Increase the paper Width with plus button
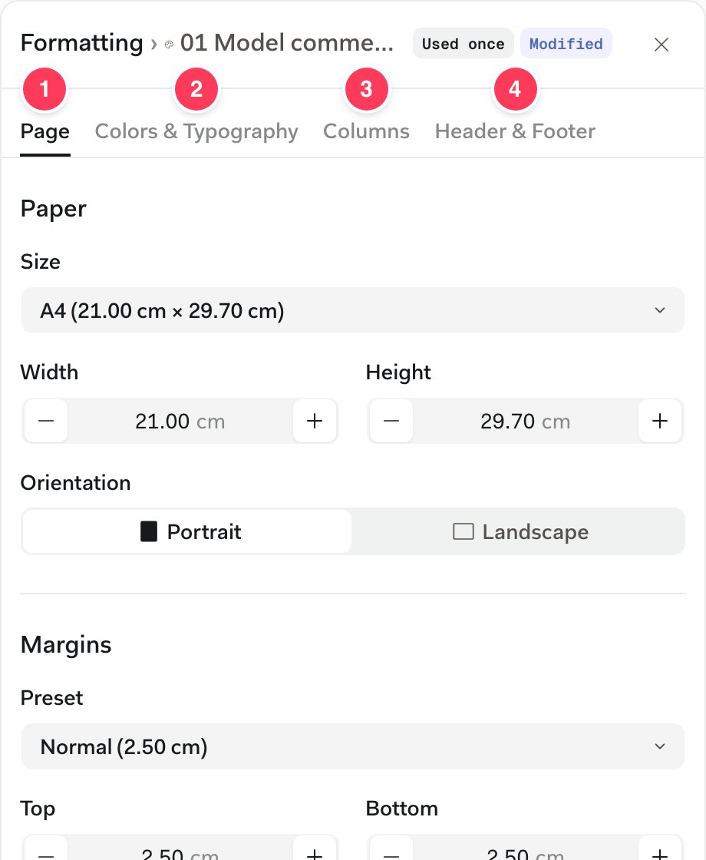Screen dimensions: 706x860 (x=315, y=422)
